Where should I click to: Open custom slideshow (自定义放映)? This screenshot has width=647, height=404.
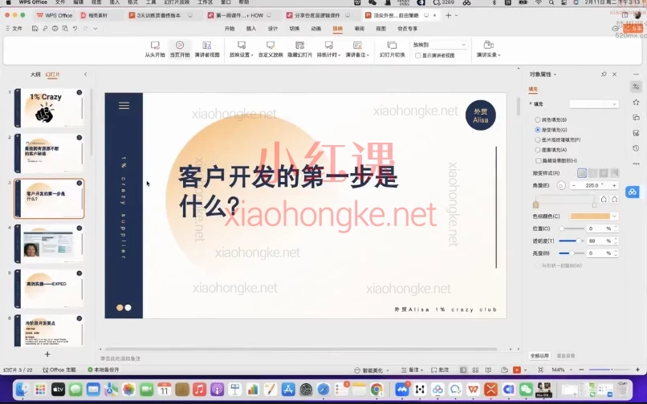271,49
